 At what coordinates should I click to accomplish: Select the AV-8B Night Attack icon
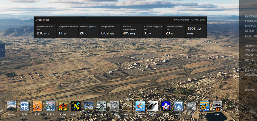(x=89, y=106)
